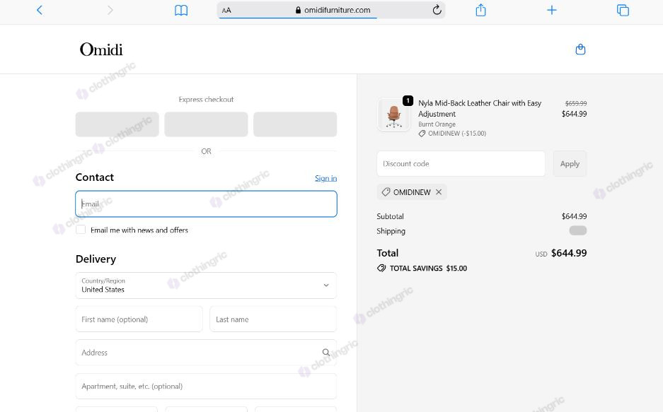Go back with the Safari back arrow
This screenshot has width=663, height=412.
pos(40,10)
